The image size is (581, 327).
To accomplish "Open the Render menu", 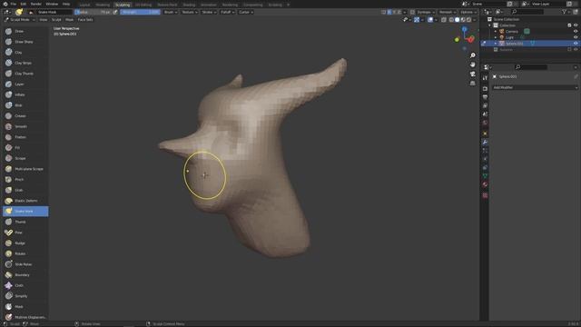I will [36, 4].
